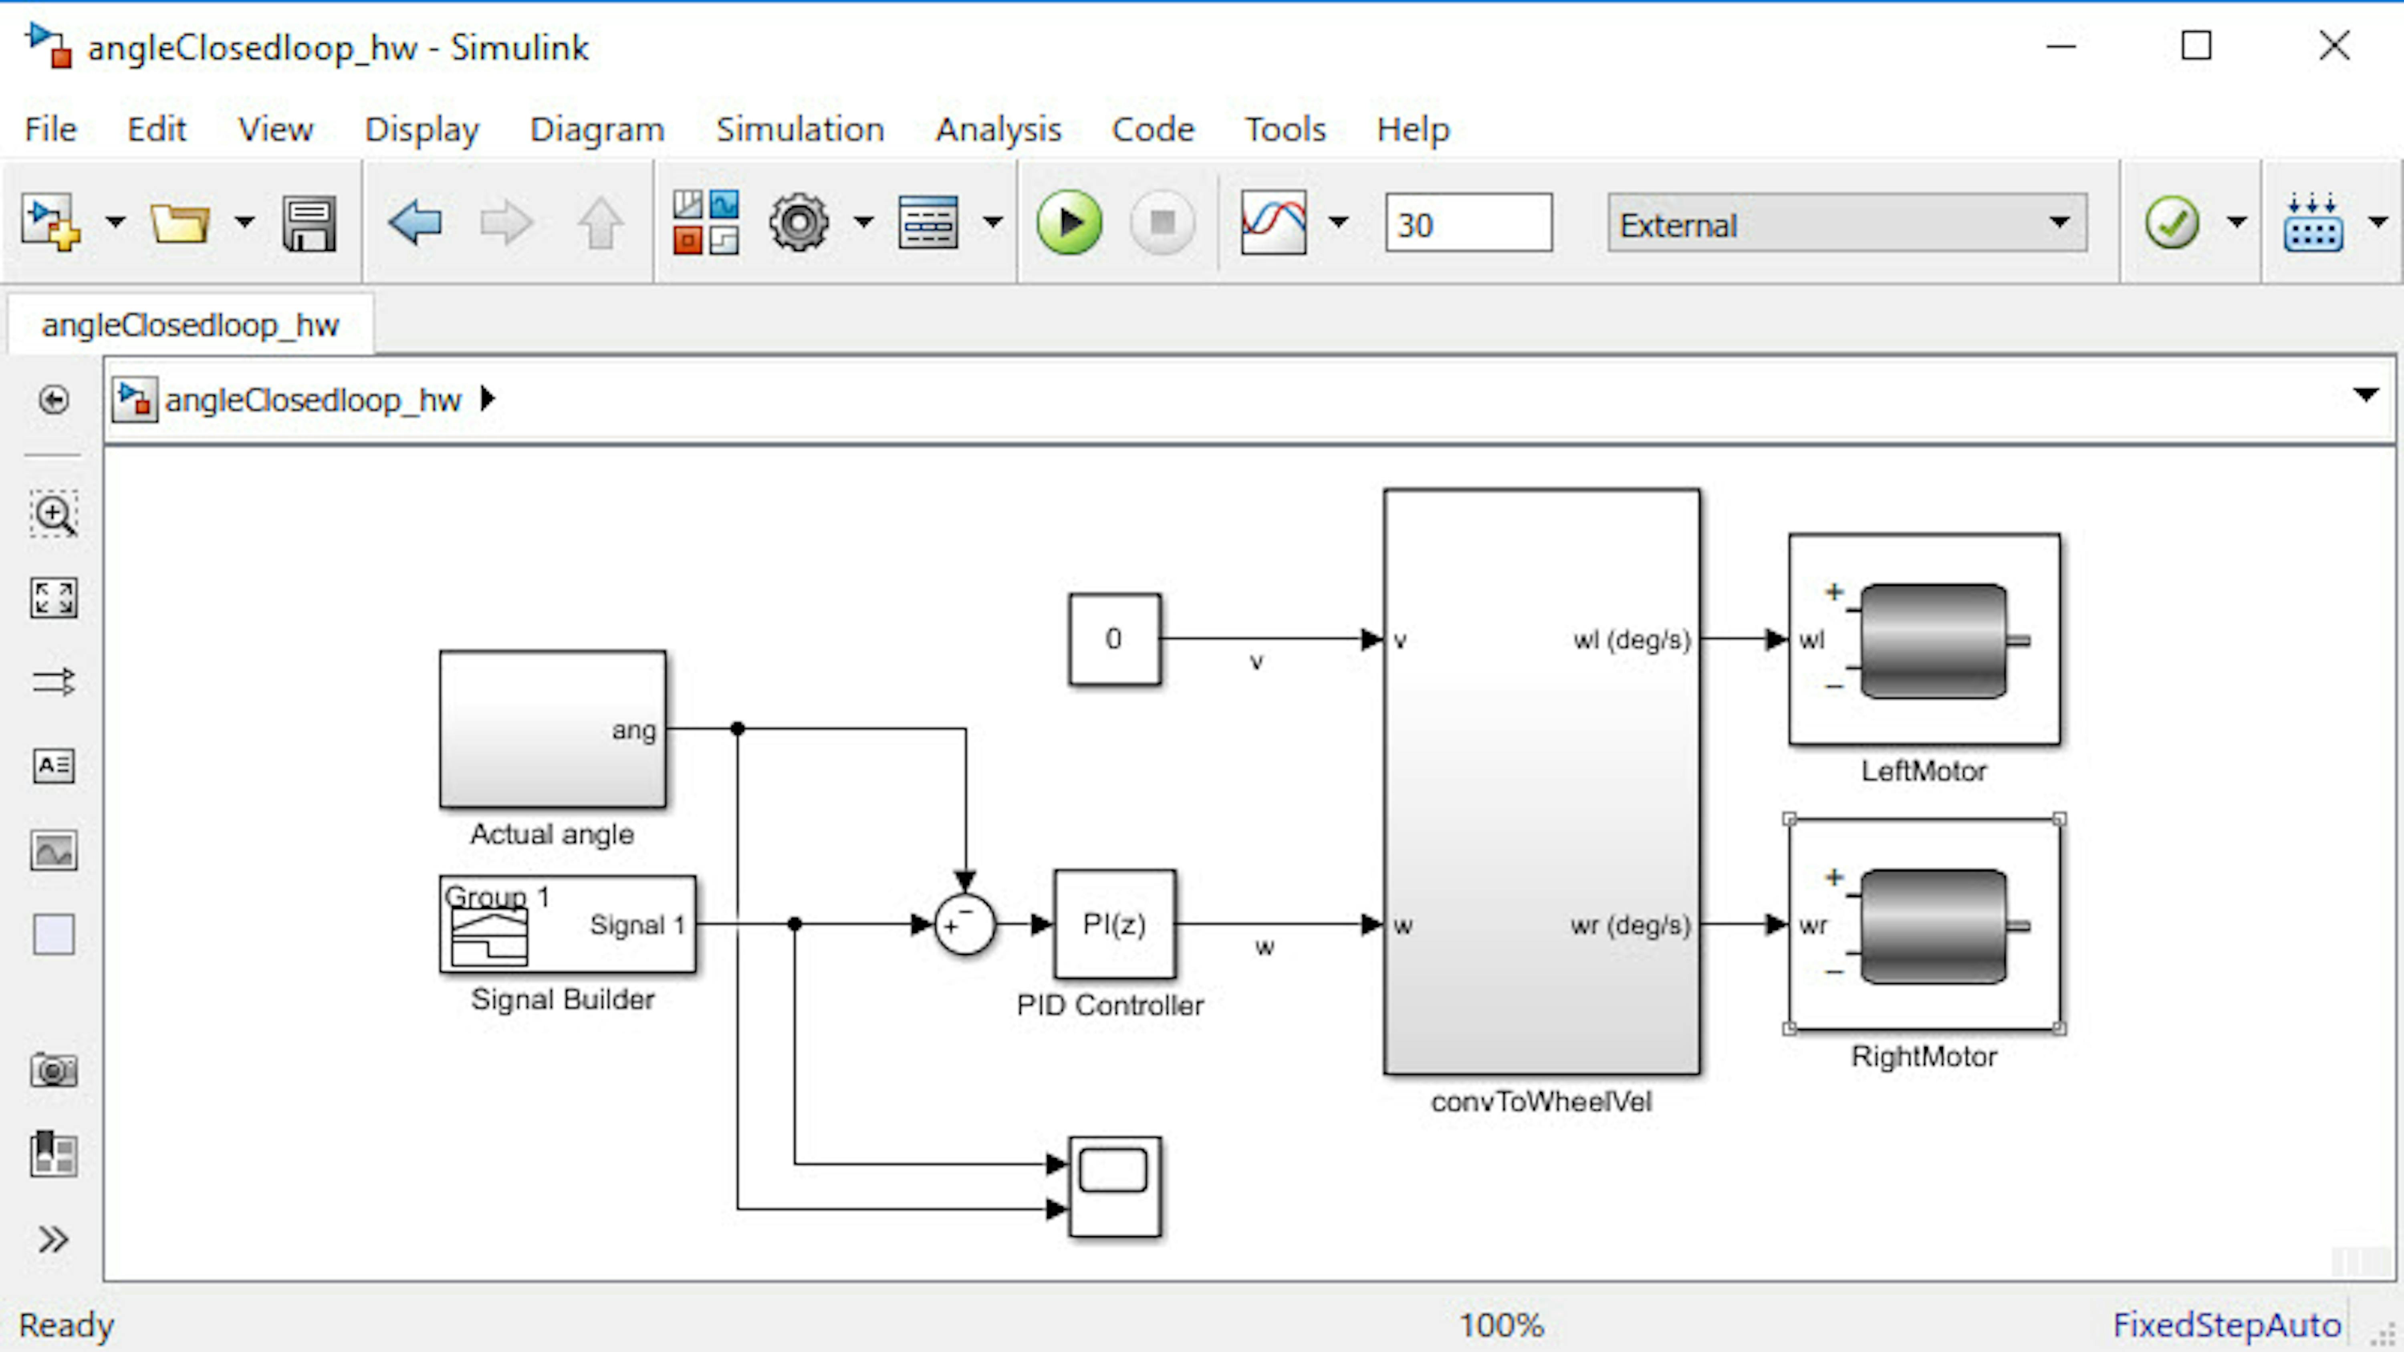Toggle Sample Time display arrows icon
This screenshot has width=2404, height=1352.
(53, 682)
